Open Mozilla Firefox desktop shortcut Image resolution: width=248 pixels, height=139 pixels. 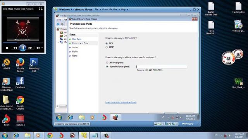20,65
